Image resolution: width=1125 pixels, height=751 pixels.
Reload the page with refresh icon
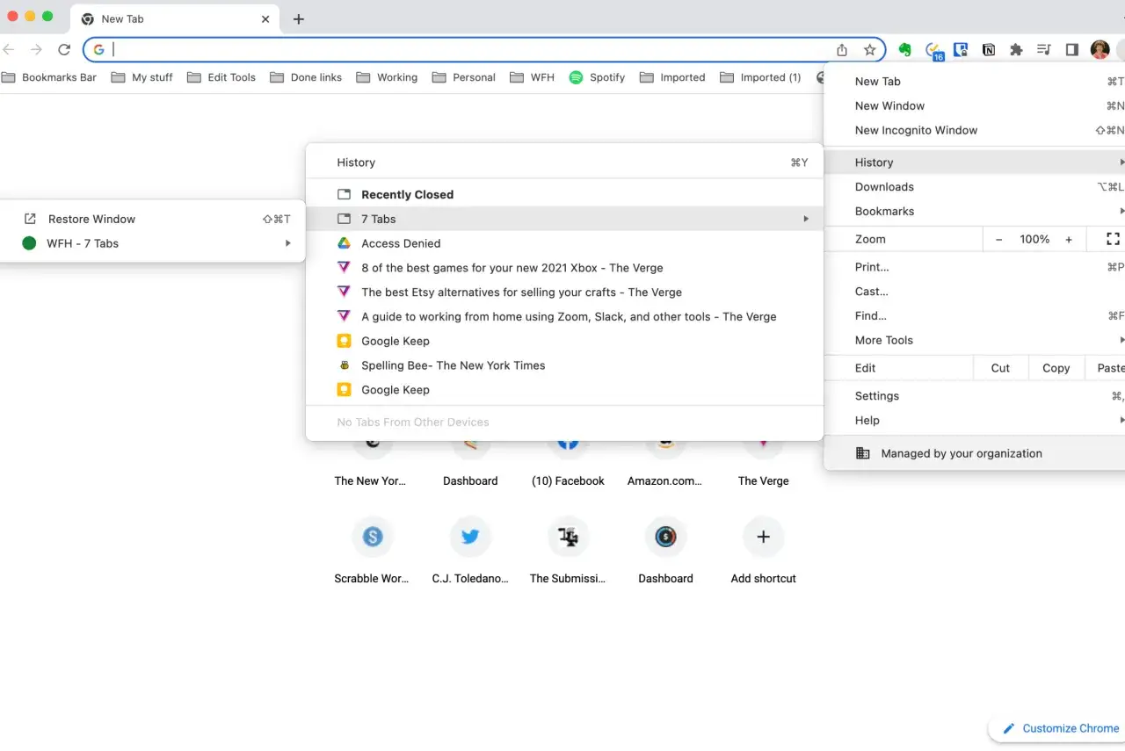[64, 50]
